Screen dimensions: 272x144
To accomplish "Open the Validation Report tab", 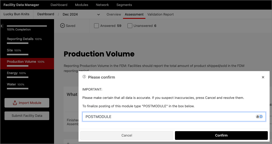I will 160,14.
